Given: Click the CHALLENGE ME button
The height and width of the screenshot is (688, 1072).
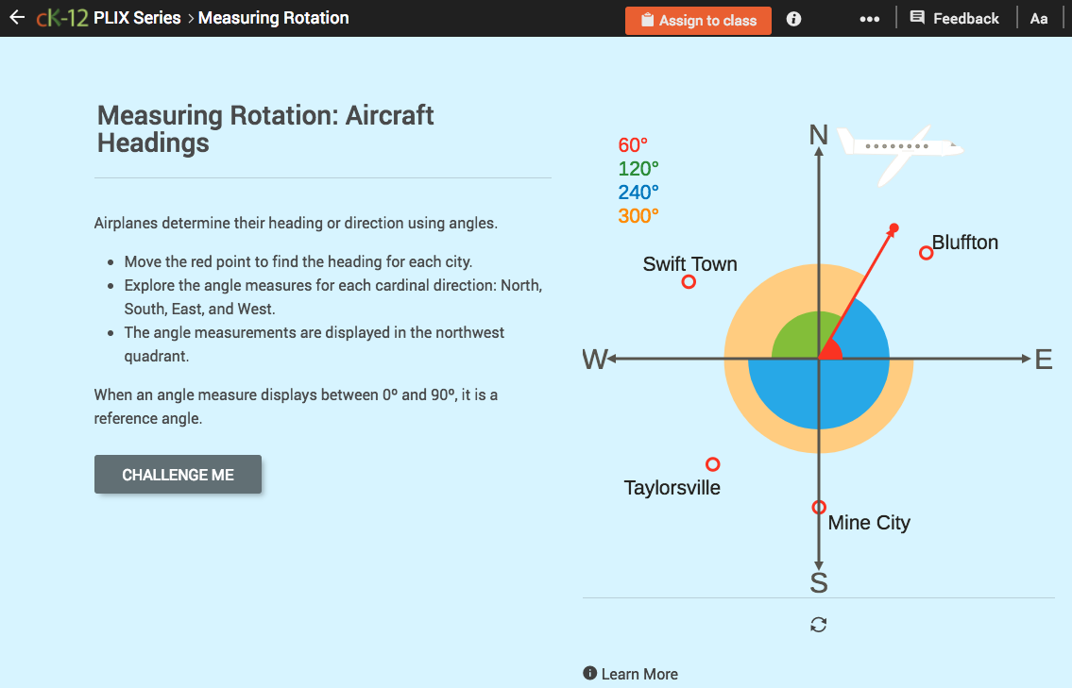Looking at the screenshot, I should click(x=178, y=474).
